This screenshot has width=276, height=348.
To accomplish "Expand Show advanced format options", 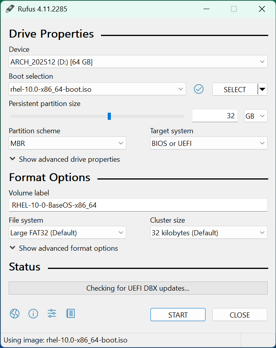I will point(63,248).
